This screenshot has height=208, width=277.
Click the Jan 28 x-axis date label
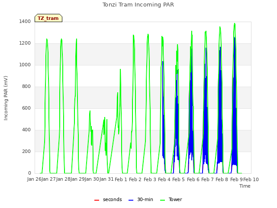point(63,179)
